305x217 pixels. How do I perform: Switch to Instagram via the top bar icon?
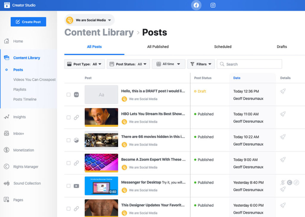[x=213, y=5]
